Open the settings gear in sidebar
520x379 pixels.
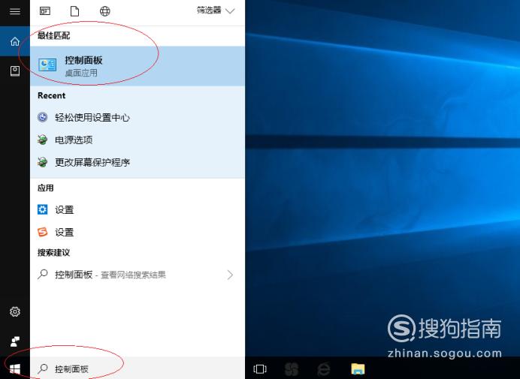coord(15,311)
